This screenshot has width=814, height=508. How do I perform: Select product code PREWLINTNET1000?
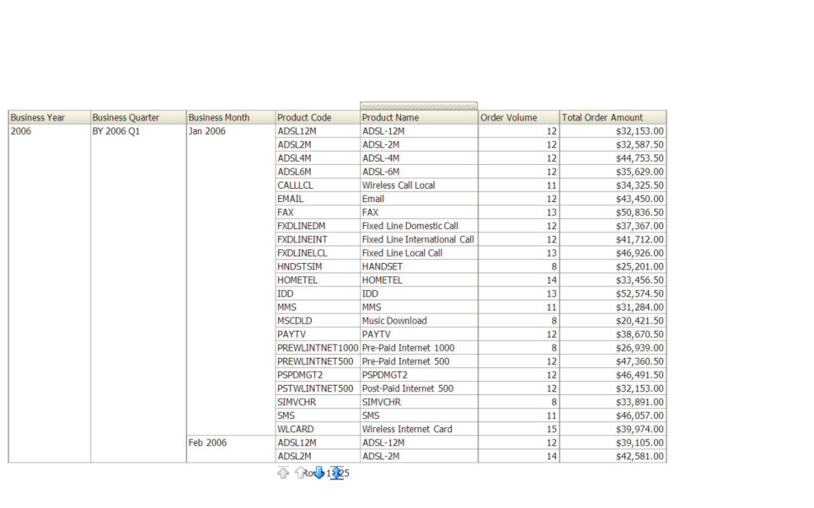click(x=318, y=348)
